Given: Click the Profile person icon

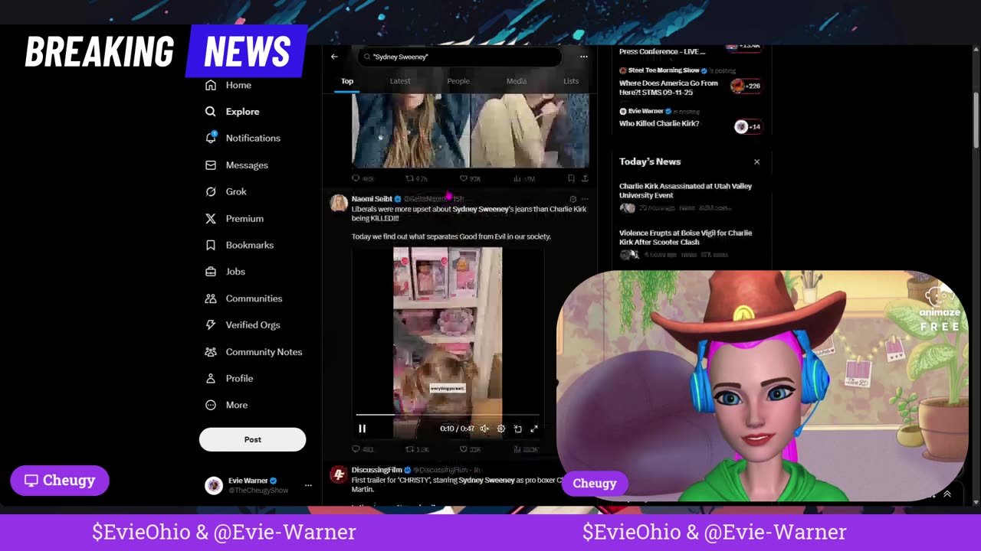Looking at the screenshot, I should click(x=211, y=378).
